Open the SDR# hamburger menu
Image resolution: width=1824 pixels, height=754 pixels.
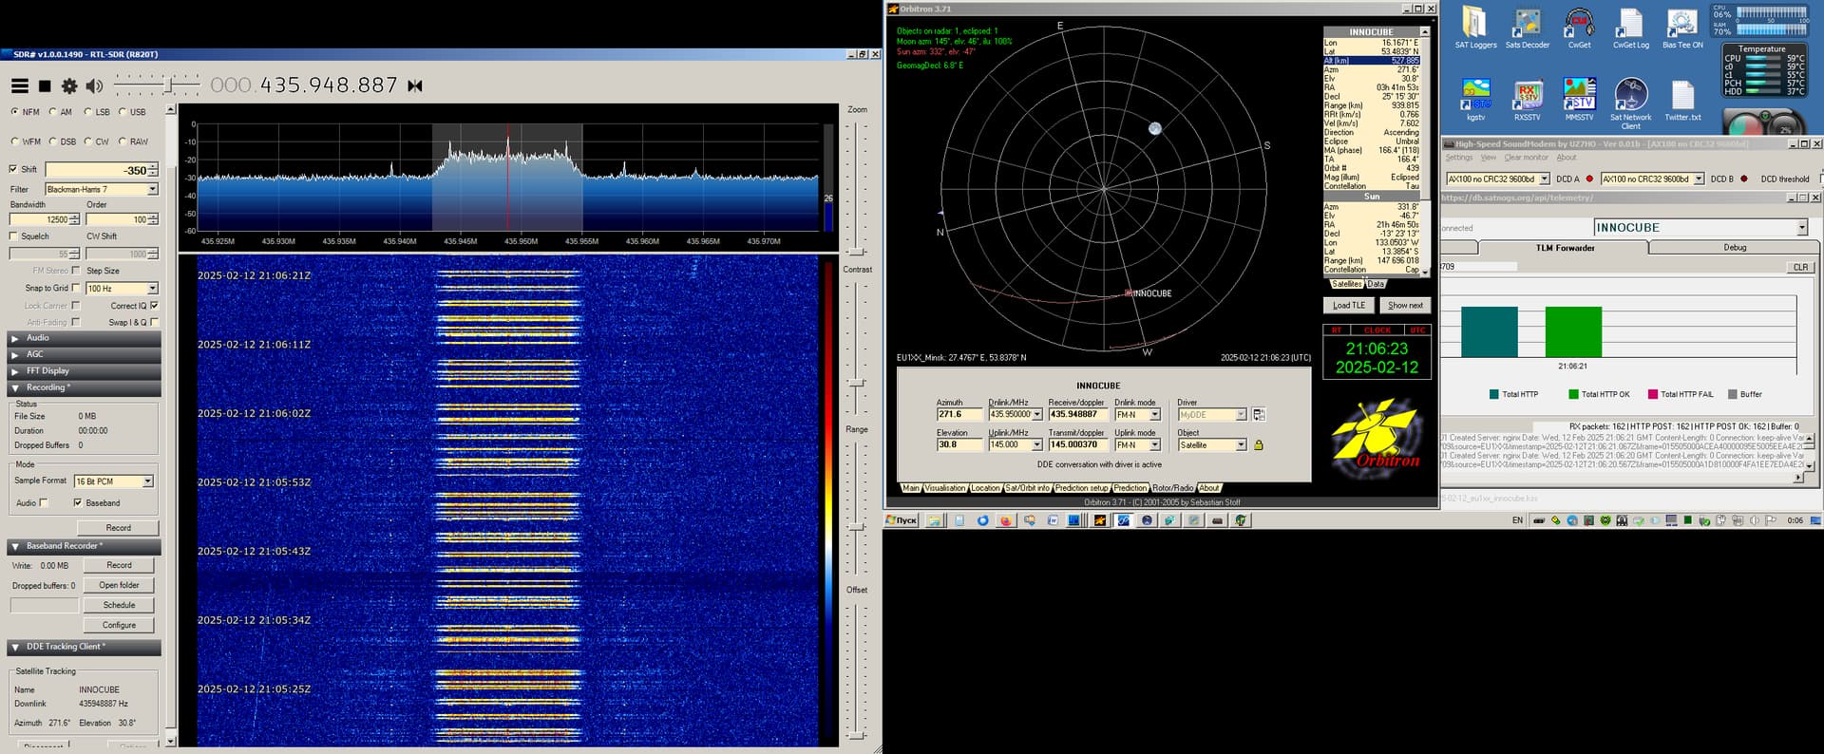click(19, 86)
